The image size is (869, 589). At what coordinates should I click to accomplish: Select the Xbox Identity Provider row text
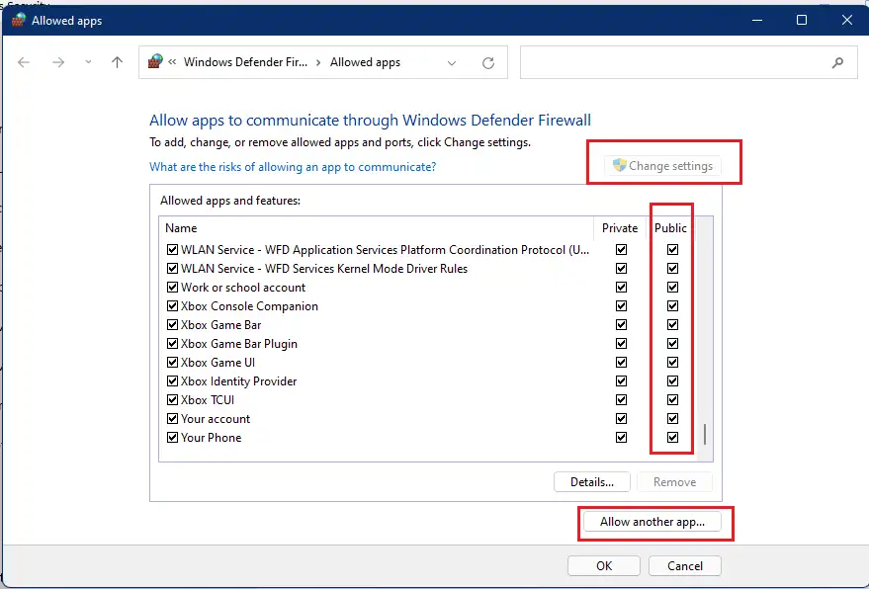[x=239, y=381]
